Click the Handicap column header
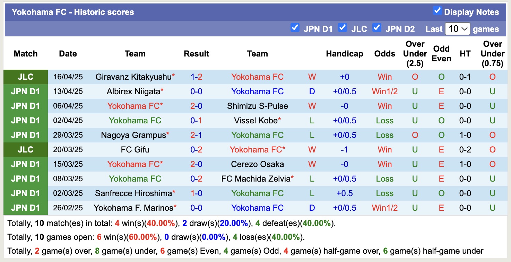511x262 pixels. point(344,54)
